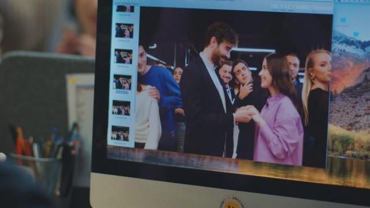Select the bottom thumbnail in the sidebar
The height and width of the screenshot is (208, 370).
(120, 133)
